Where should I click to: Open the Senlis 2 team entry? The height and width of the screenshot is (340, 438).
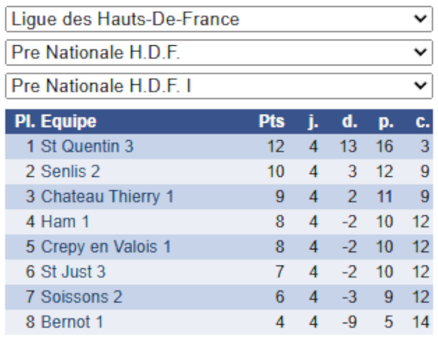point(71,171)
